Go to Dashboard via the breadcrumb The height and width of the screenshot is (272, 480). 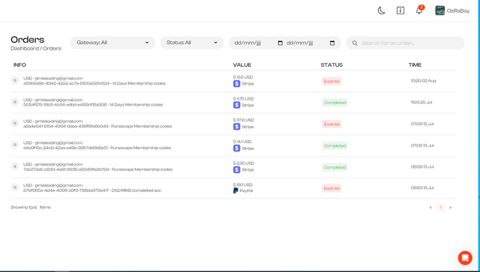(x=25, y=49)
